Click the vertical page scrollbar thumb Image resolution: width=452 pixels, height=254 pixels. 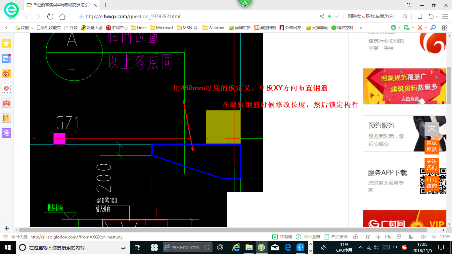pos(449,85)
